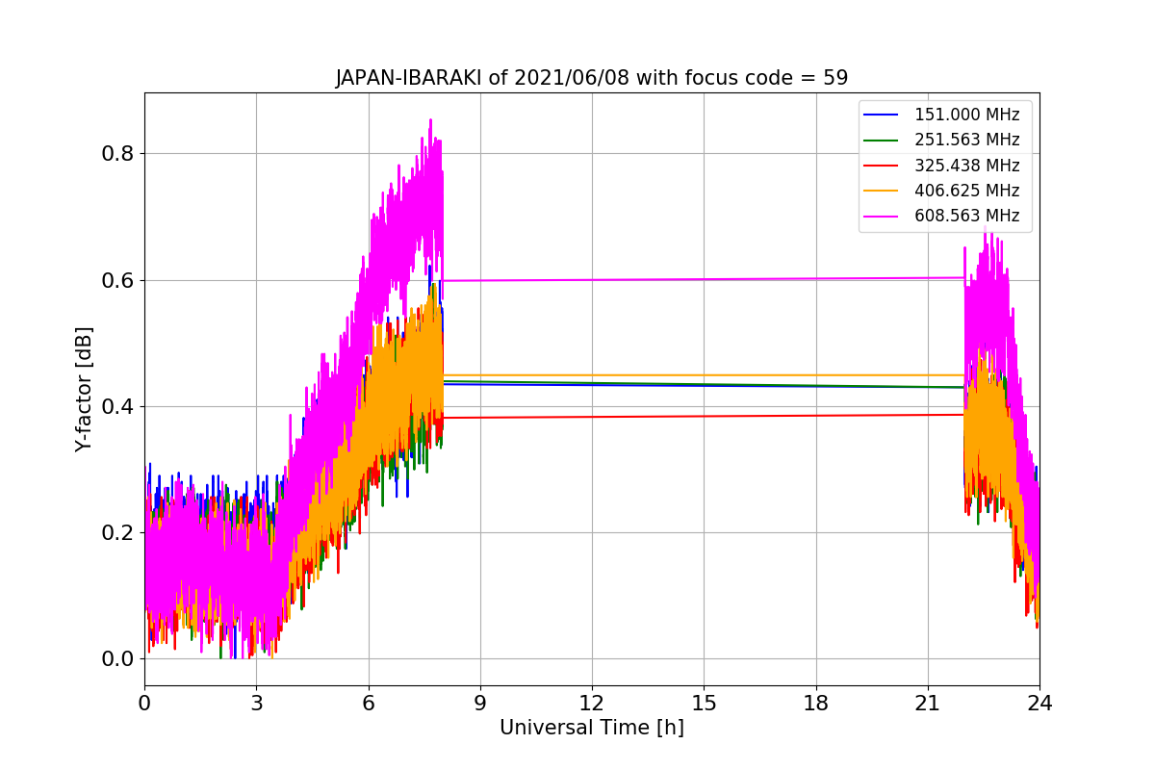Click the blue line swatch in legend
1155x770 pixels.
(882, 115)
